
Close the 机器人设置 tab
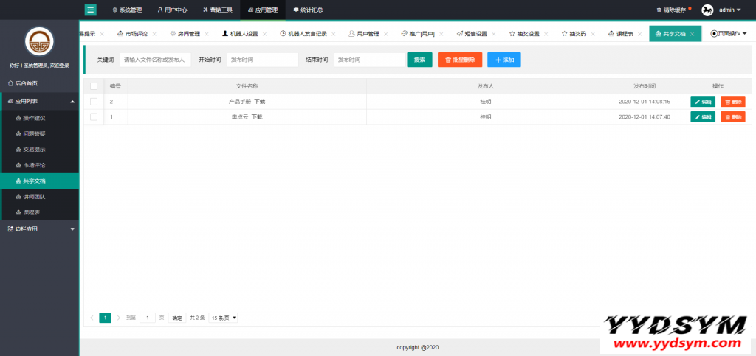(x=267, y=34)
